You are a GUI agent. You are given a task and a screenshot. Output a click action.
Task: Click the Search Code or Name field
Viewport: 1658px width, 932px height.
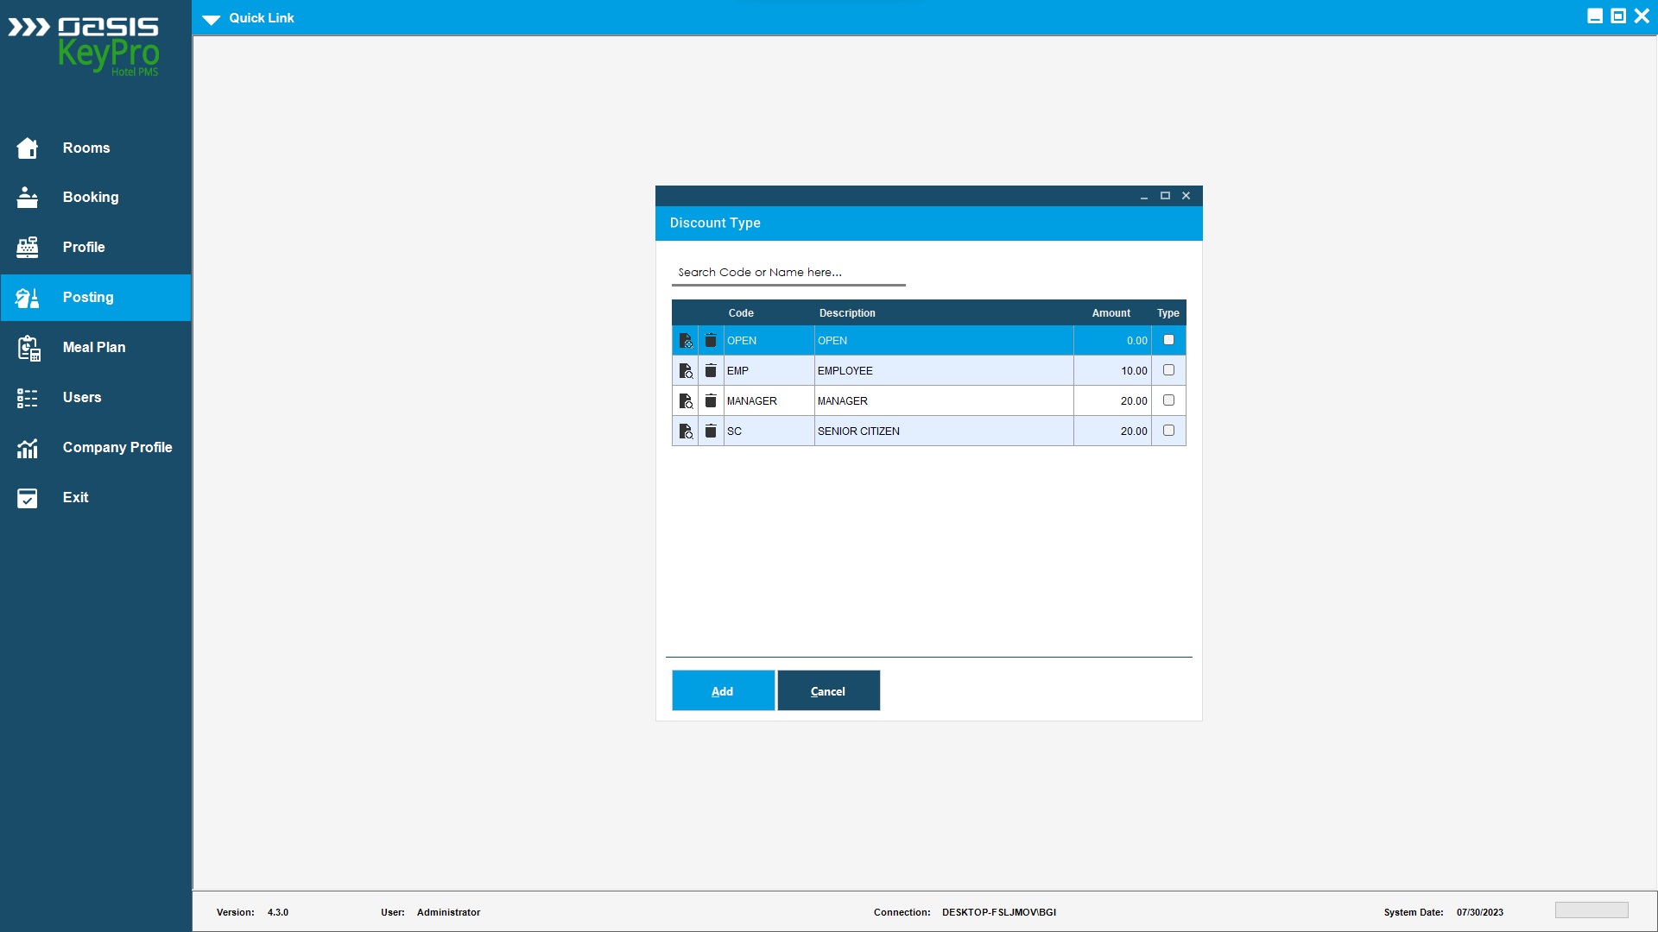pos(788,273)
